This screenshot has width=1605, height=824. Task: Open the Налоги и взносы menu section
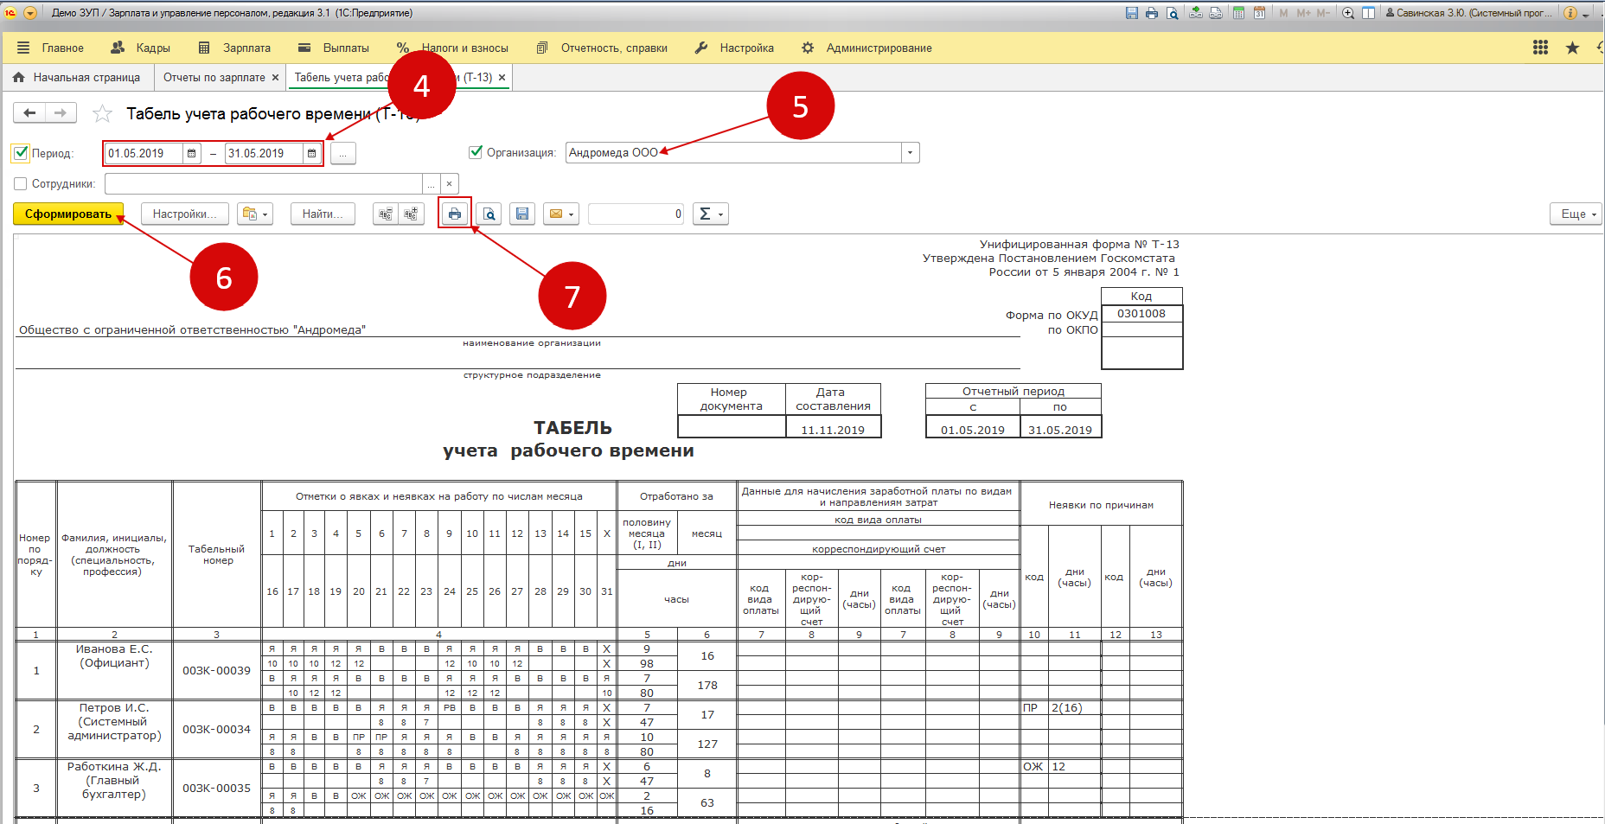452,48
